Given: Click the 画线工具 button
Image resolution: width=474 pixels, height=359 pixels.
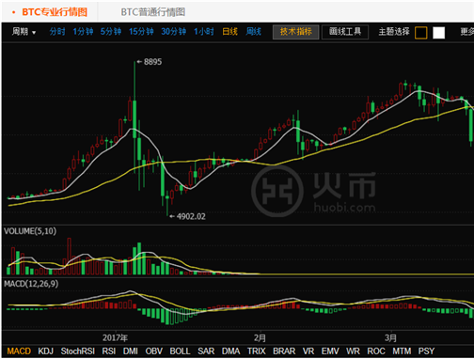Looking at the screenshot, I should pos(345,32).
